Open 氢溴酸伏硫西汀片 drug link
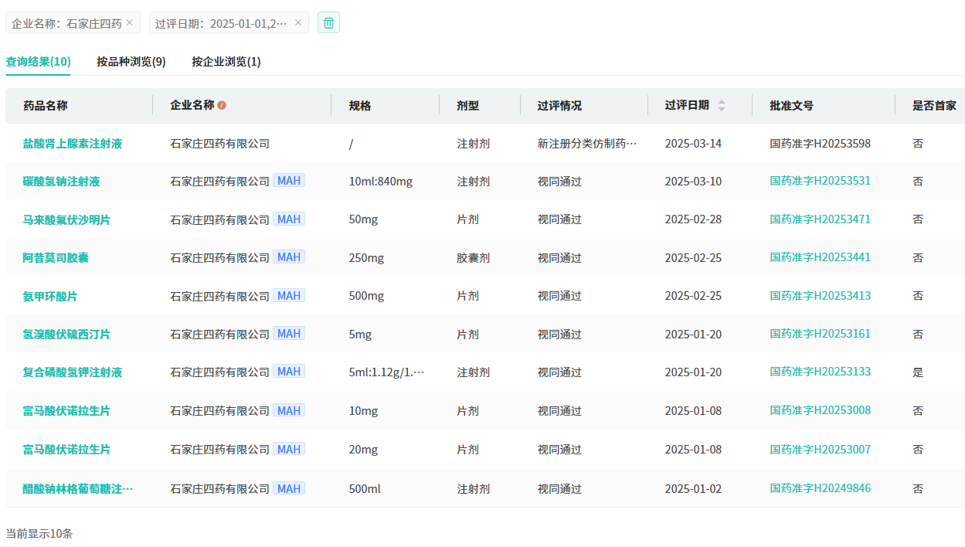Screen dimensions: 965x547 pyautogui.click(x=66, y=335)
